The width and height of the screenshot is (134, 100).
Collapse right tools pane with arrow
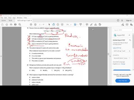click(x=110, y=56)
